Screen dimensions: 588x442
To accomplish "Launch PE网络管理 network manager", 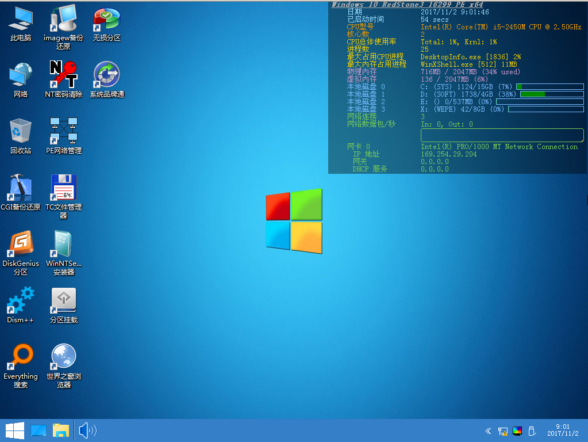I will pos(64,136).
